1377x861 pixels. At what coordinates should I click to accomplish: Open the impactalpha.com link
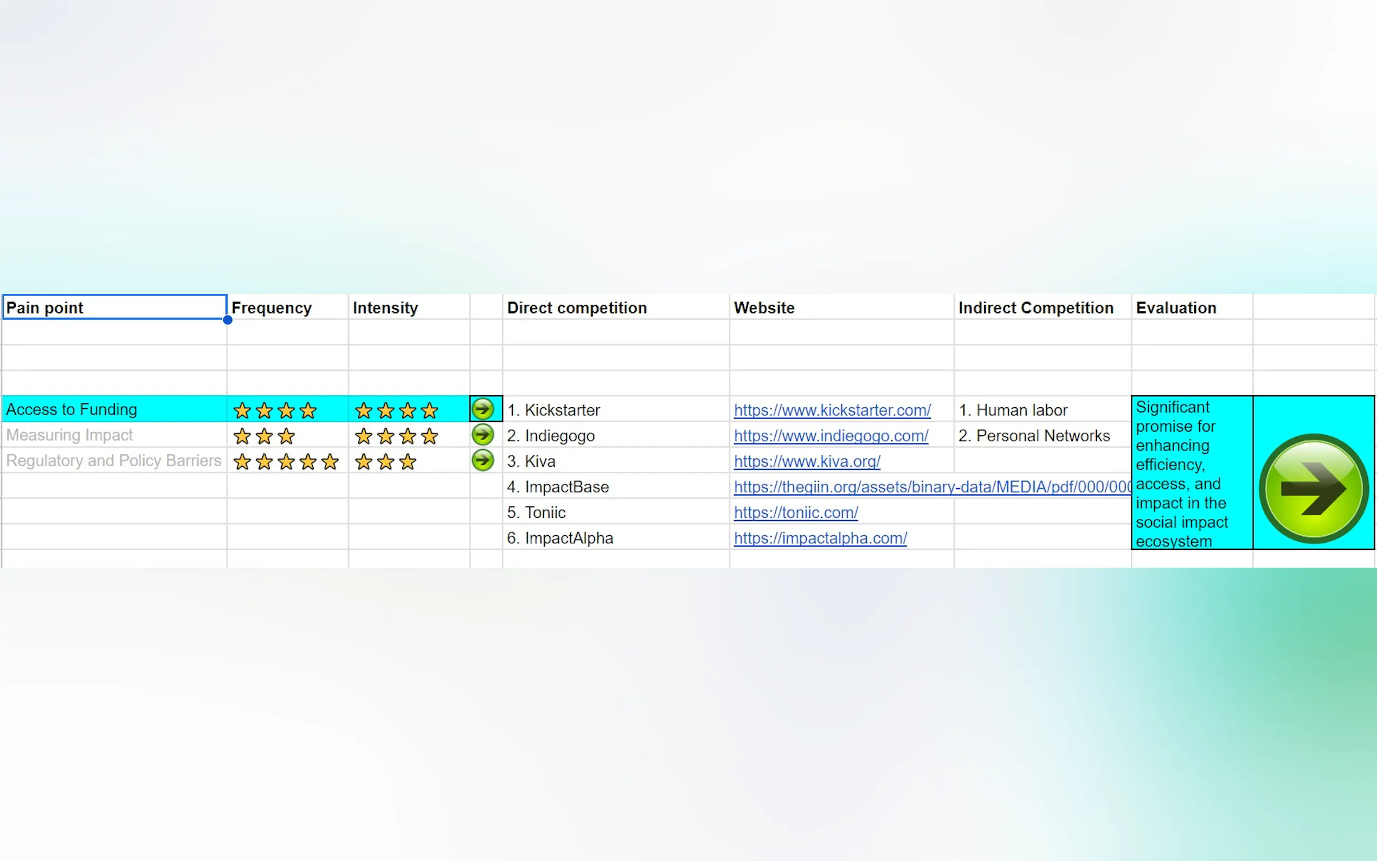click(820, 538)
